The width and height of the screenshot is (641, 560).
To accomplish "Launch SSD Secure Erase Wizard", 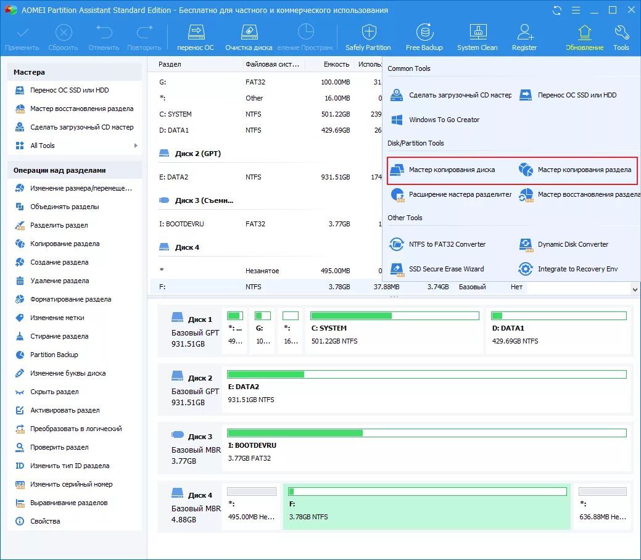I will tap(437, 269).
